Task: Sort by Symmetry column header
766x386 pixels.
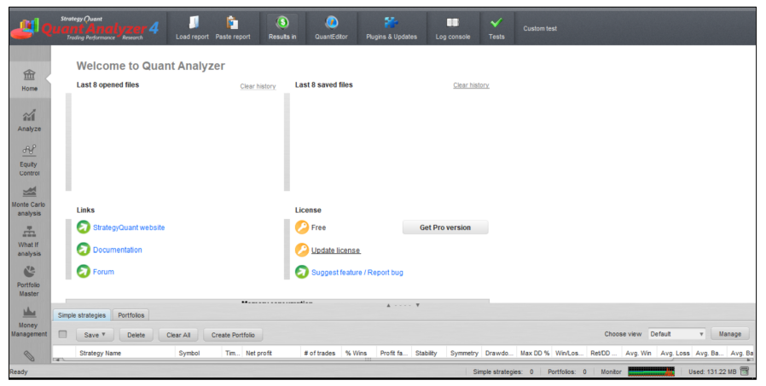Action: click(464, 353)
